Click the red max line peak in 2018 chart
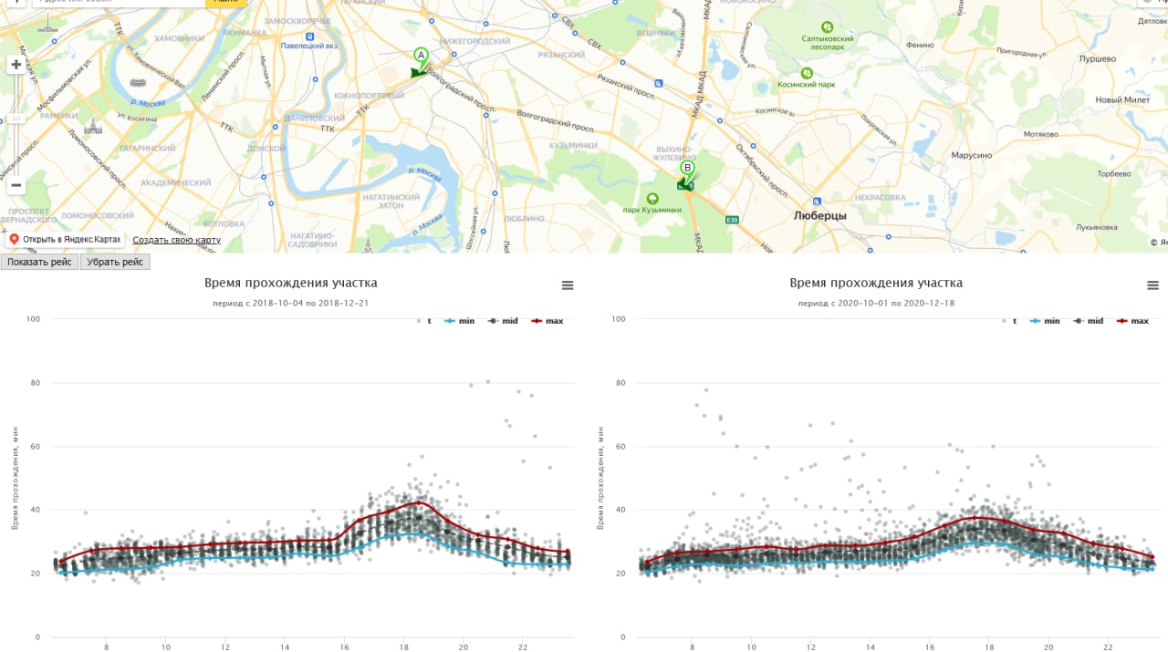 (419, 502)
